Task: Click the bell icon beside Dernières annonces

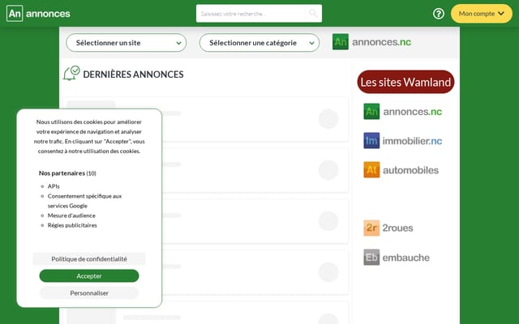Action: click(71, 74)
